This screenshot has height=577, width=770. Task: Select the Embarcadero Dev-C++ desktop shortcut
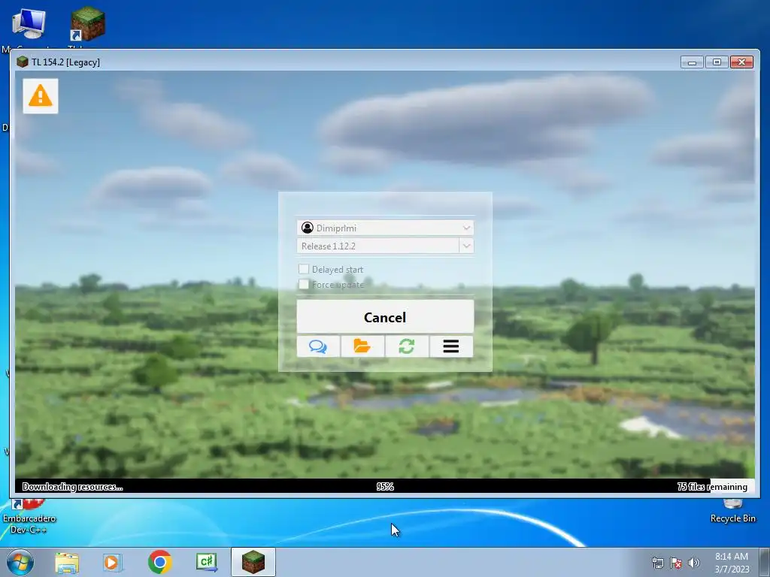point(29,518)
